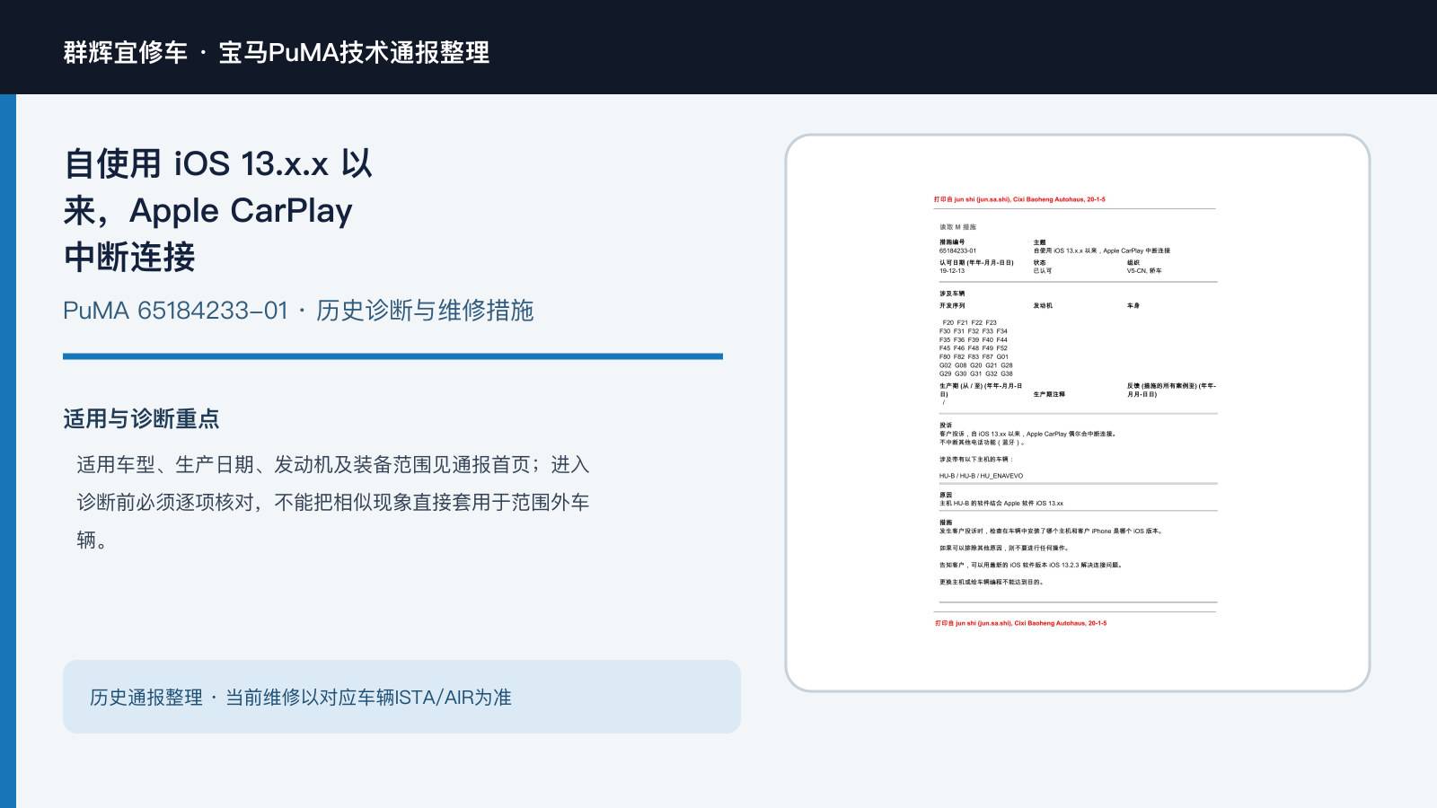Screen dimensions: 1437x808
Task: Click the subtitle PuMA 65184233-01 · 历史诊断与维修措施
Action: (x=298, y=311)
